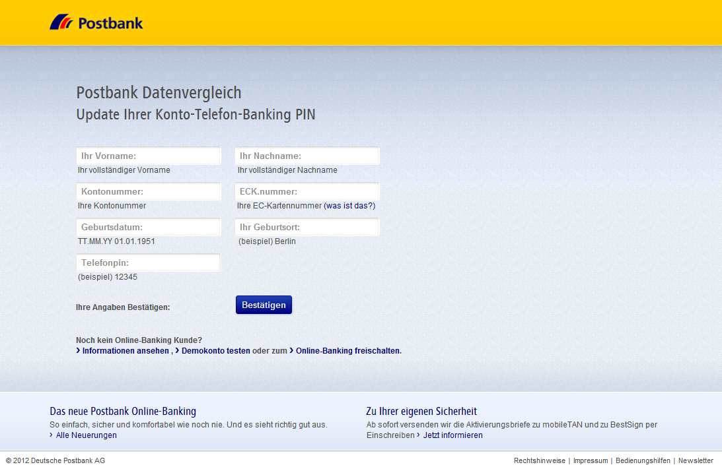Select the Ihr Geburtsort input field
This screenshot has height=469, width=722.
click(307, 227)
